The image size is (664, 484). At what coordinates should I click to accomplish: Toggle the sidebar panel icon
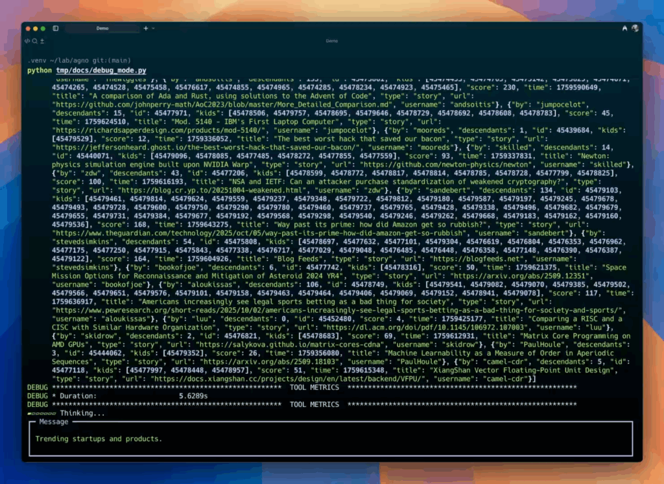pyautogui.click(x=55, y=29)
